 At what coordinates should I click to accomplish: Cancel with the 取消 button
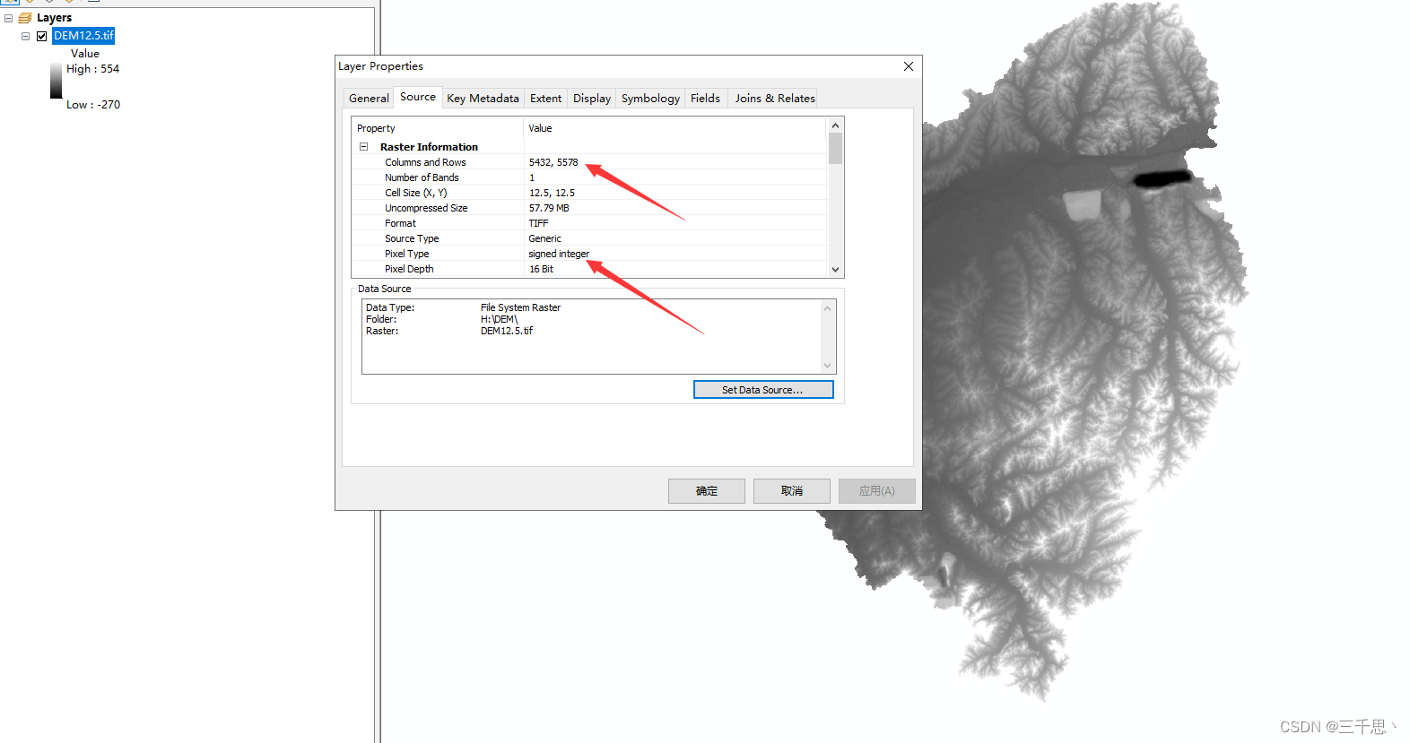792,491
